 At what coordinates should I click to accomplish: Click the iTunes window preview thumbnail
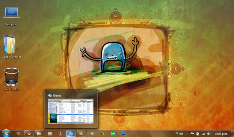(x=71, y=111)
